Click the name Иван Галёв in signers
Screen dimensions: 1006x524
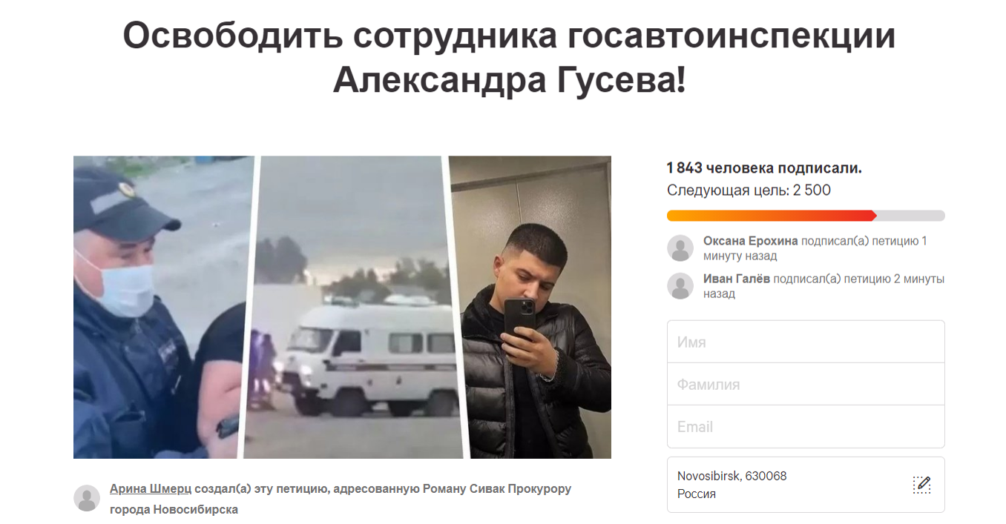pos(737,279)
